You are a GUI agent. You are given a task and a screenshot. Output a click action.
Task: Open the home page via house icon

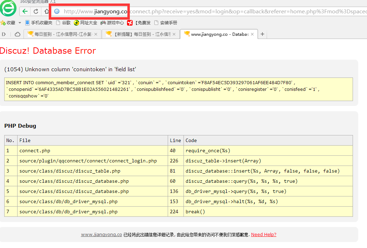(46, 11)
